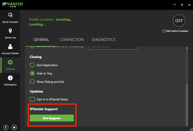The height and width of the screenshot is (131, 193).
Task: Minimize the IPVanish window
Action: tap(175, 5)
